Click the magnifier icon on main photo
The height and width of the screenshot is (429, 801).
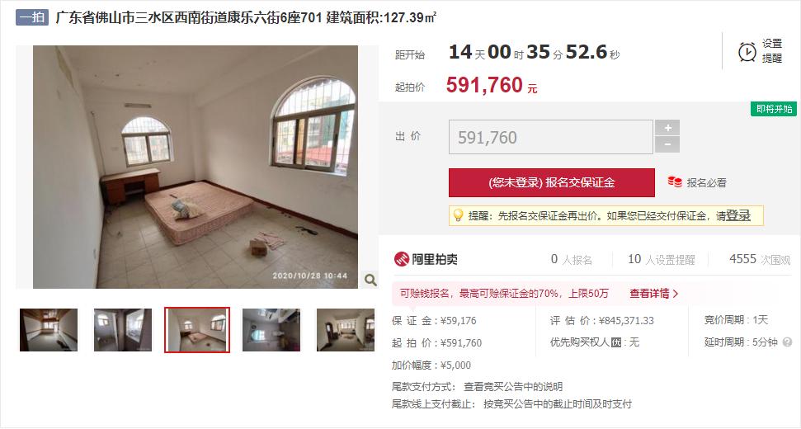(370, 280)
